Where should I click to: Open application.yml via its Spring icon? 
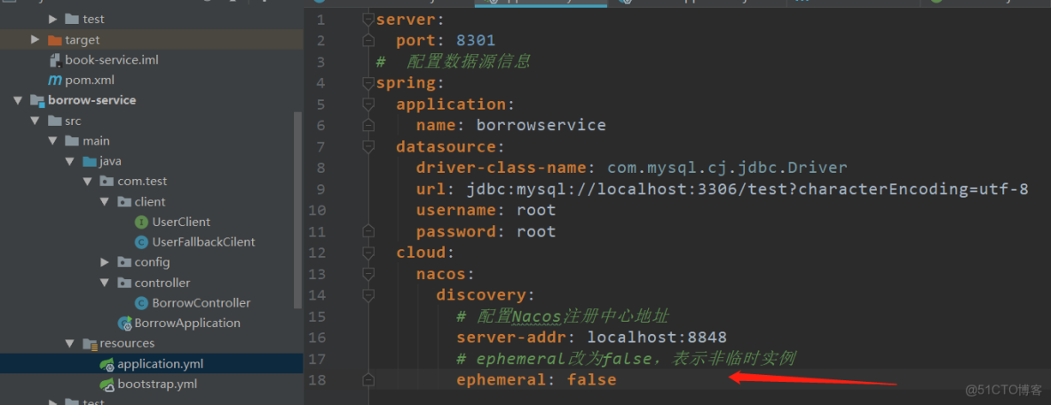point(107,364)
